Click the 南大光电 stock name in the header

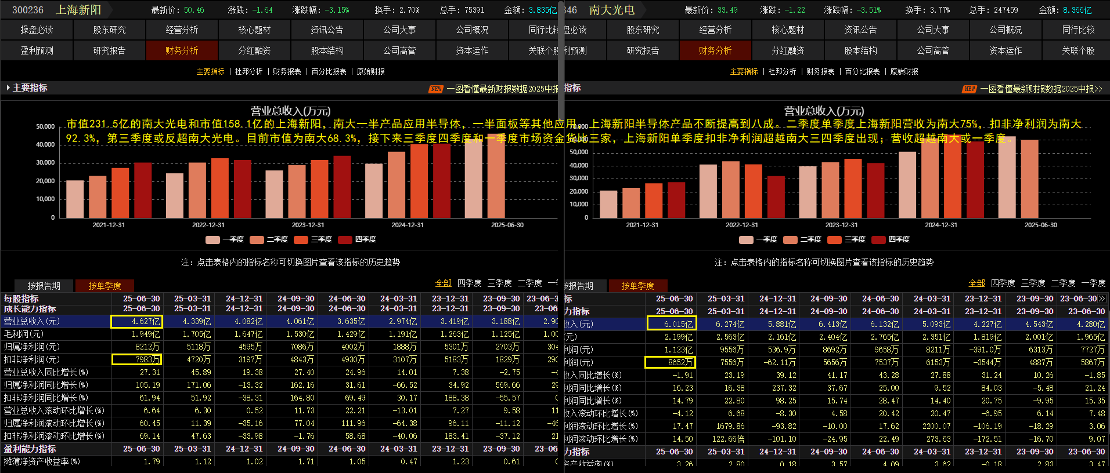tap(612, 10)
